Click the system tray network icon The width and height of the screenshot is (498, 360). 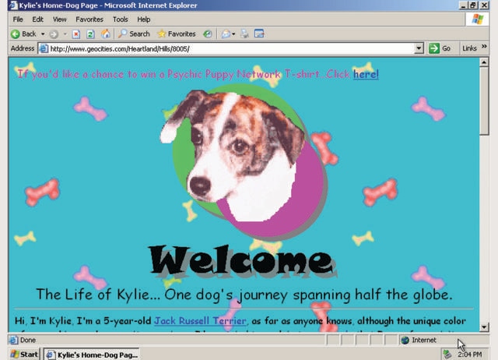[447, 355]
